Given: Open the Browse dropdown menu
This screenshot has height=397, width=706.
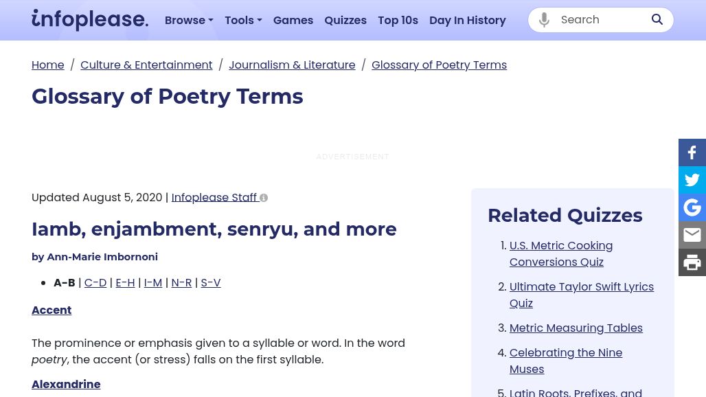Looking at the screenshot, I should [x=189, y=20].
